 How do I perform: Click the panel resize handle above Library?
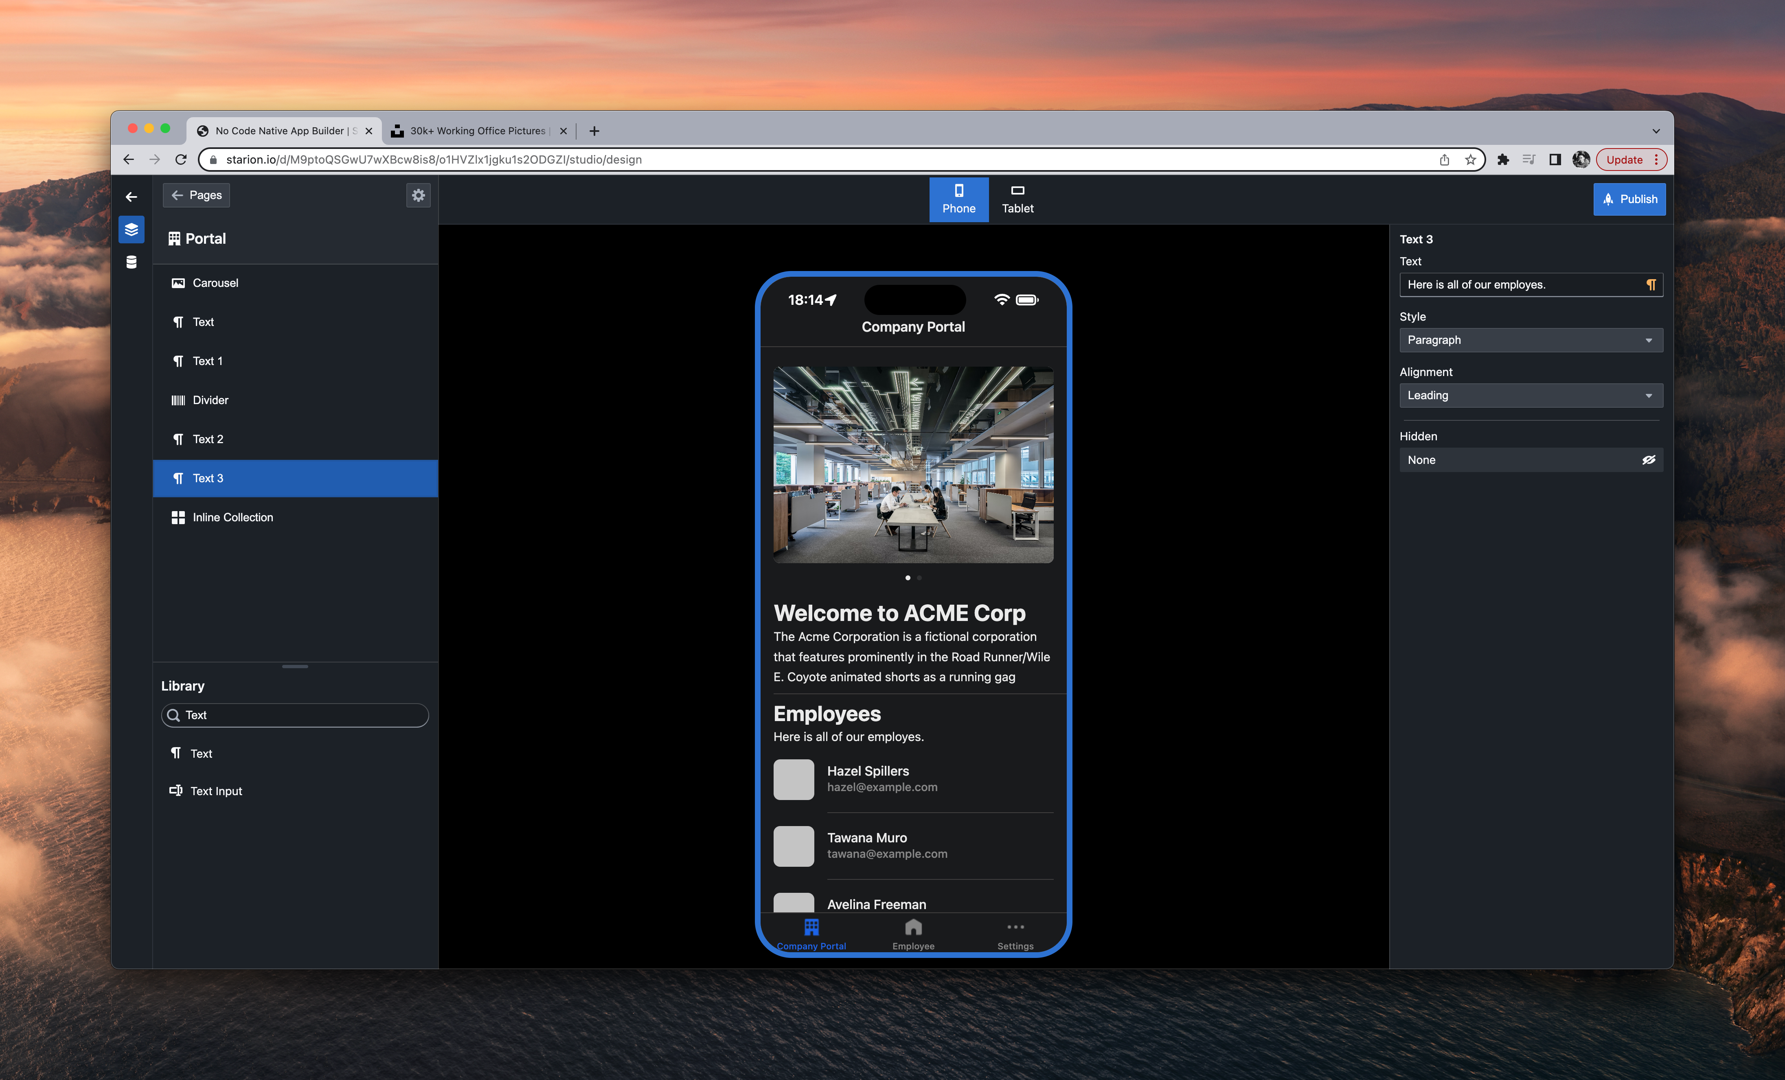coord(295,666)
